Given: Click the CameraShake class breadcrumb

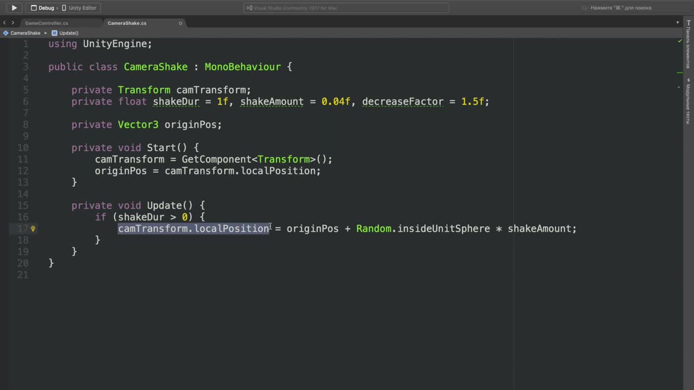Looking at the screenshot, I should [22, 33].
